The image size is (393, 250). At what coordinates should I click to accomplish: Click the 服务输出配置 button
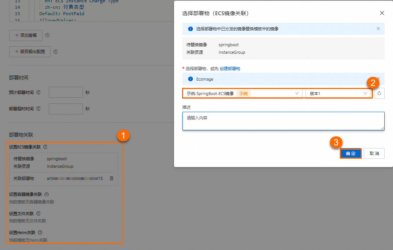[30, 52]
